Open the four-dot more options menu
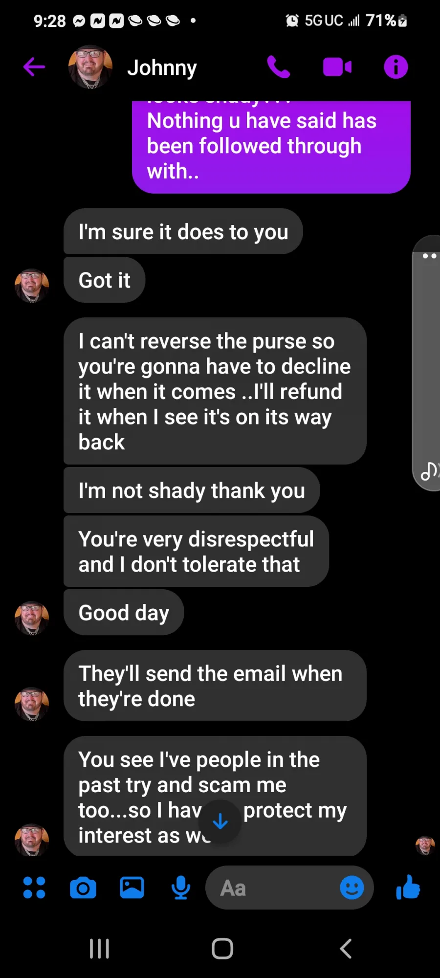Image resolution: width=440 pixels, height=978 pixels. (x=34, y=888)
